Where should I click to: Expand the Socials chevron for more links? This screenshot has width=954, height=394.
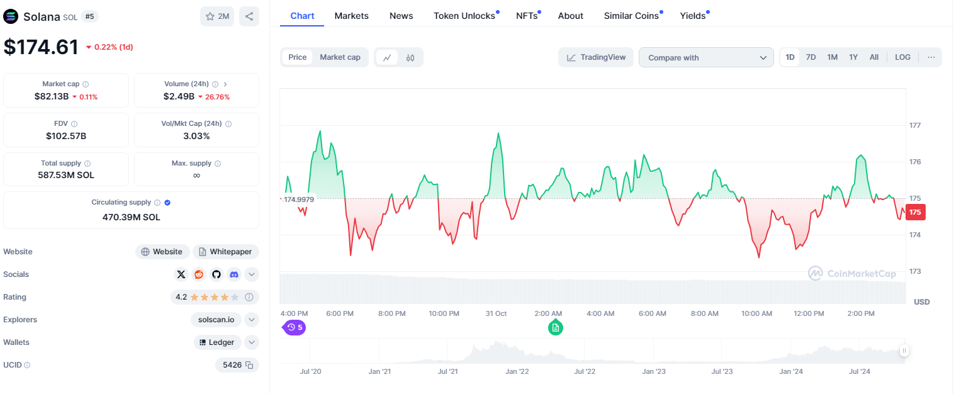[252, 274]
